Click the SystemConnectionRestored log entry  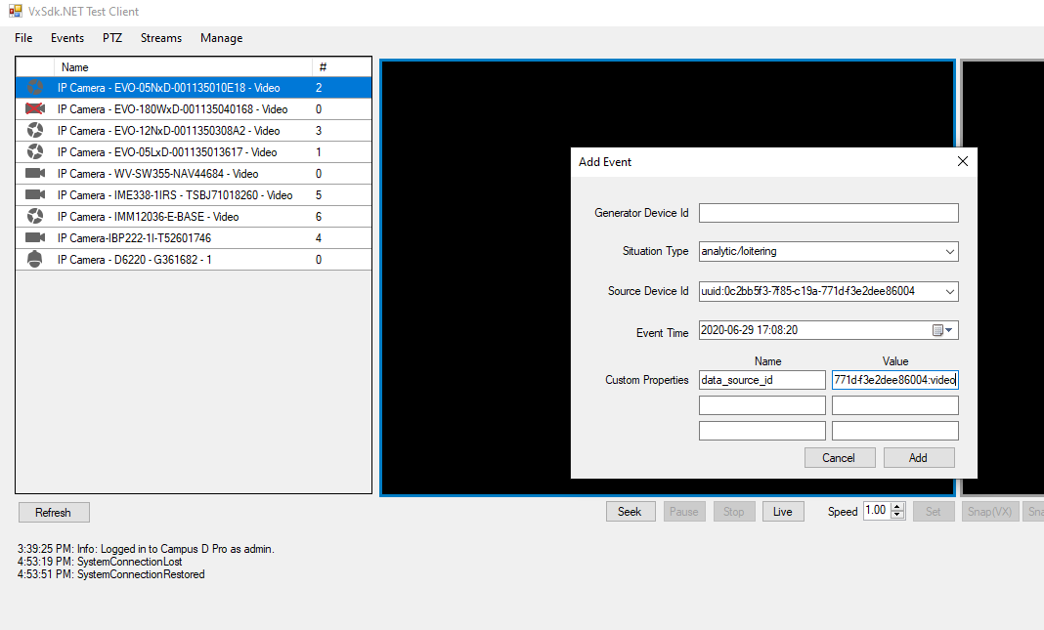click(x=111, y=574)
